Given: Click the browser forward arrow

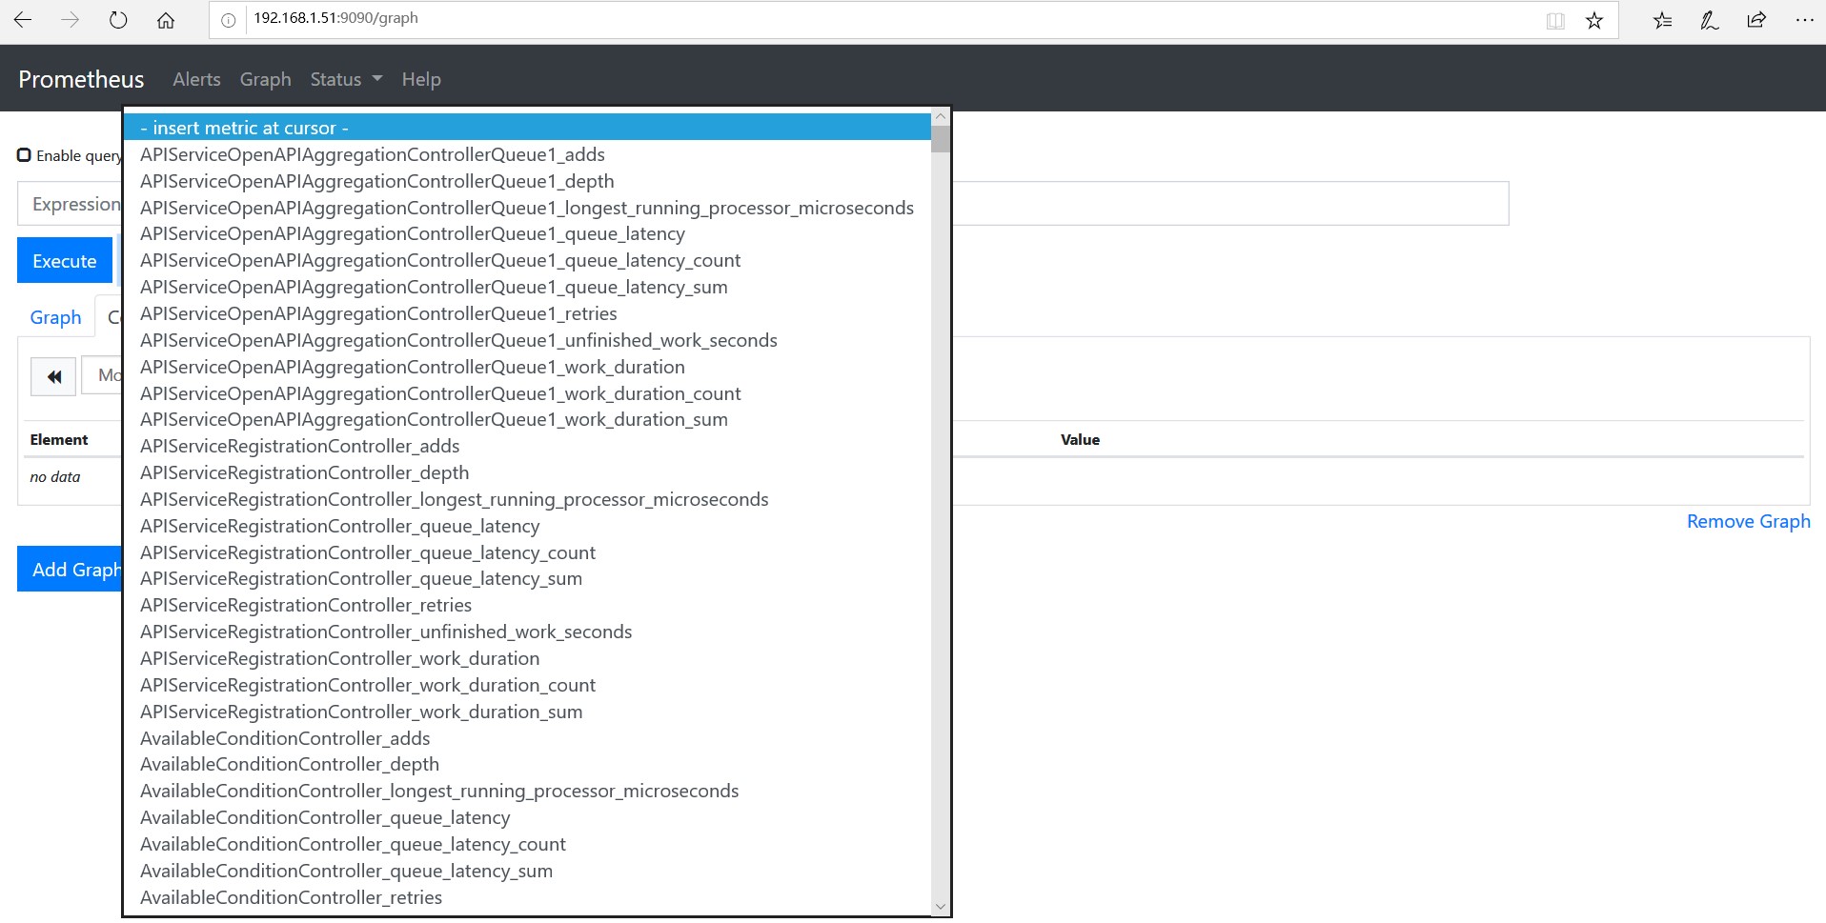Looking at the screenshot, I should 71,20.
